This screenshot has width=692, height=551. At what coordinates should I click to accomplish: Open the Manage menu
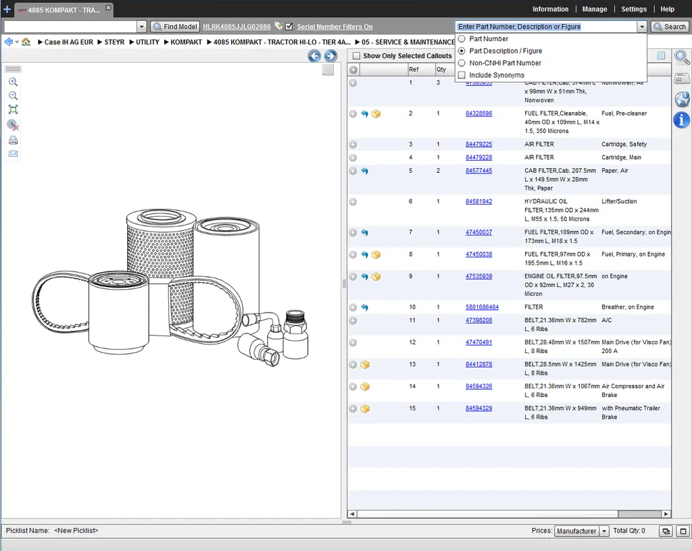click(595, 9)
